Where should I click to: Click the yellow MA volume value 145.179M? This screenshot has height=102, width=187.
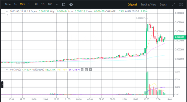62,70
